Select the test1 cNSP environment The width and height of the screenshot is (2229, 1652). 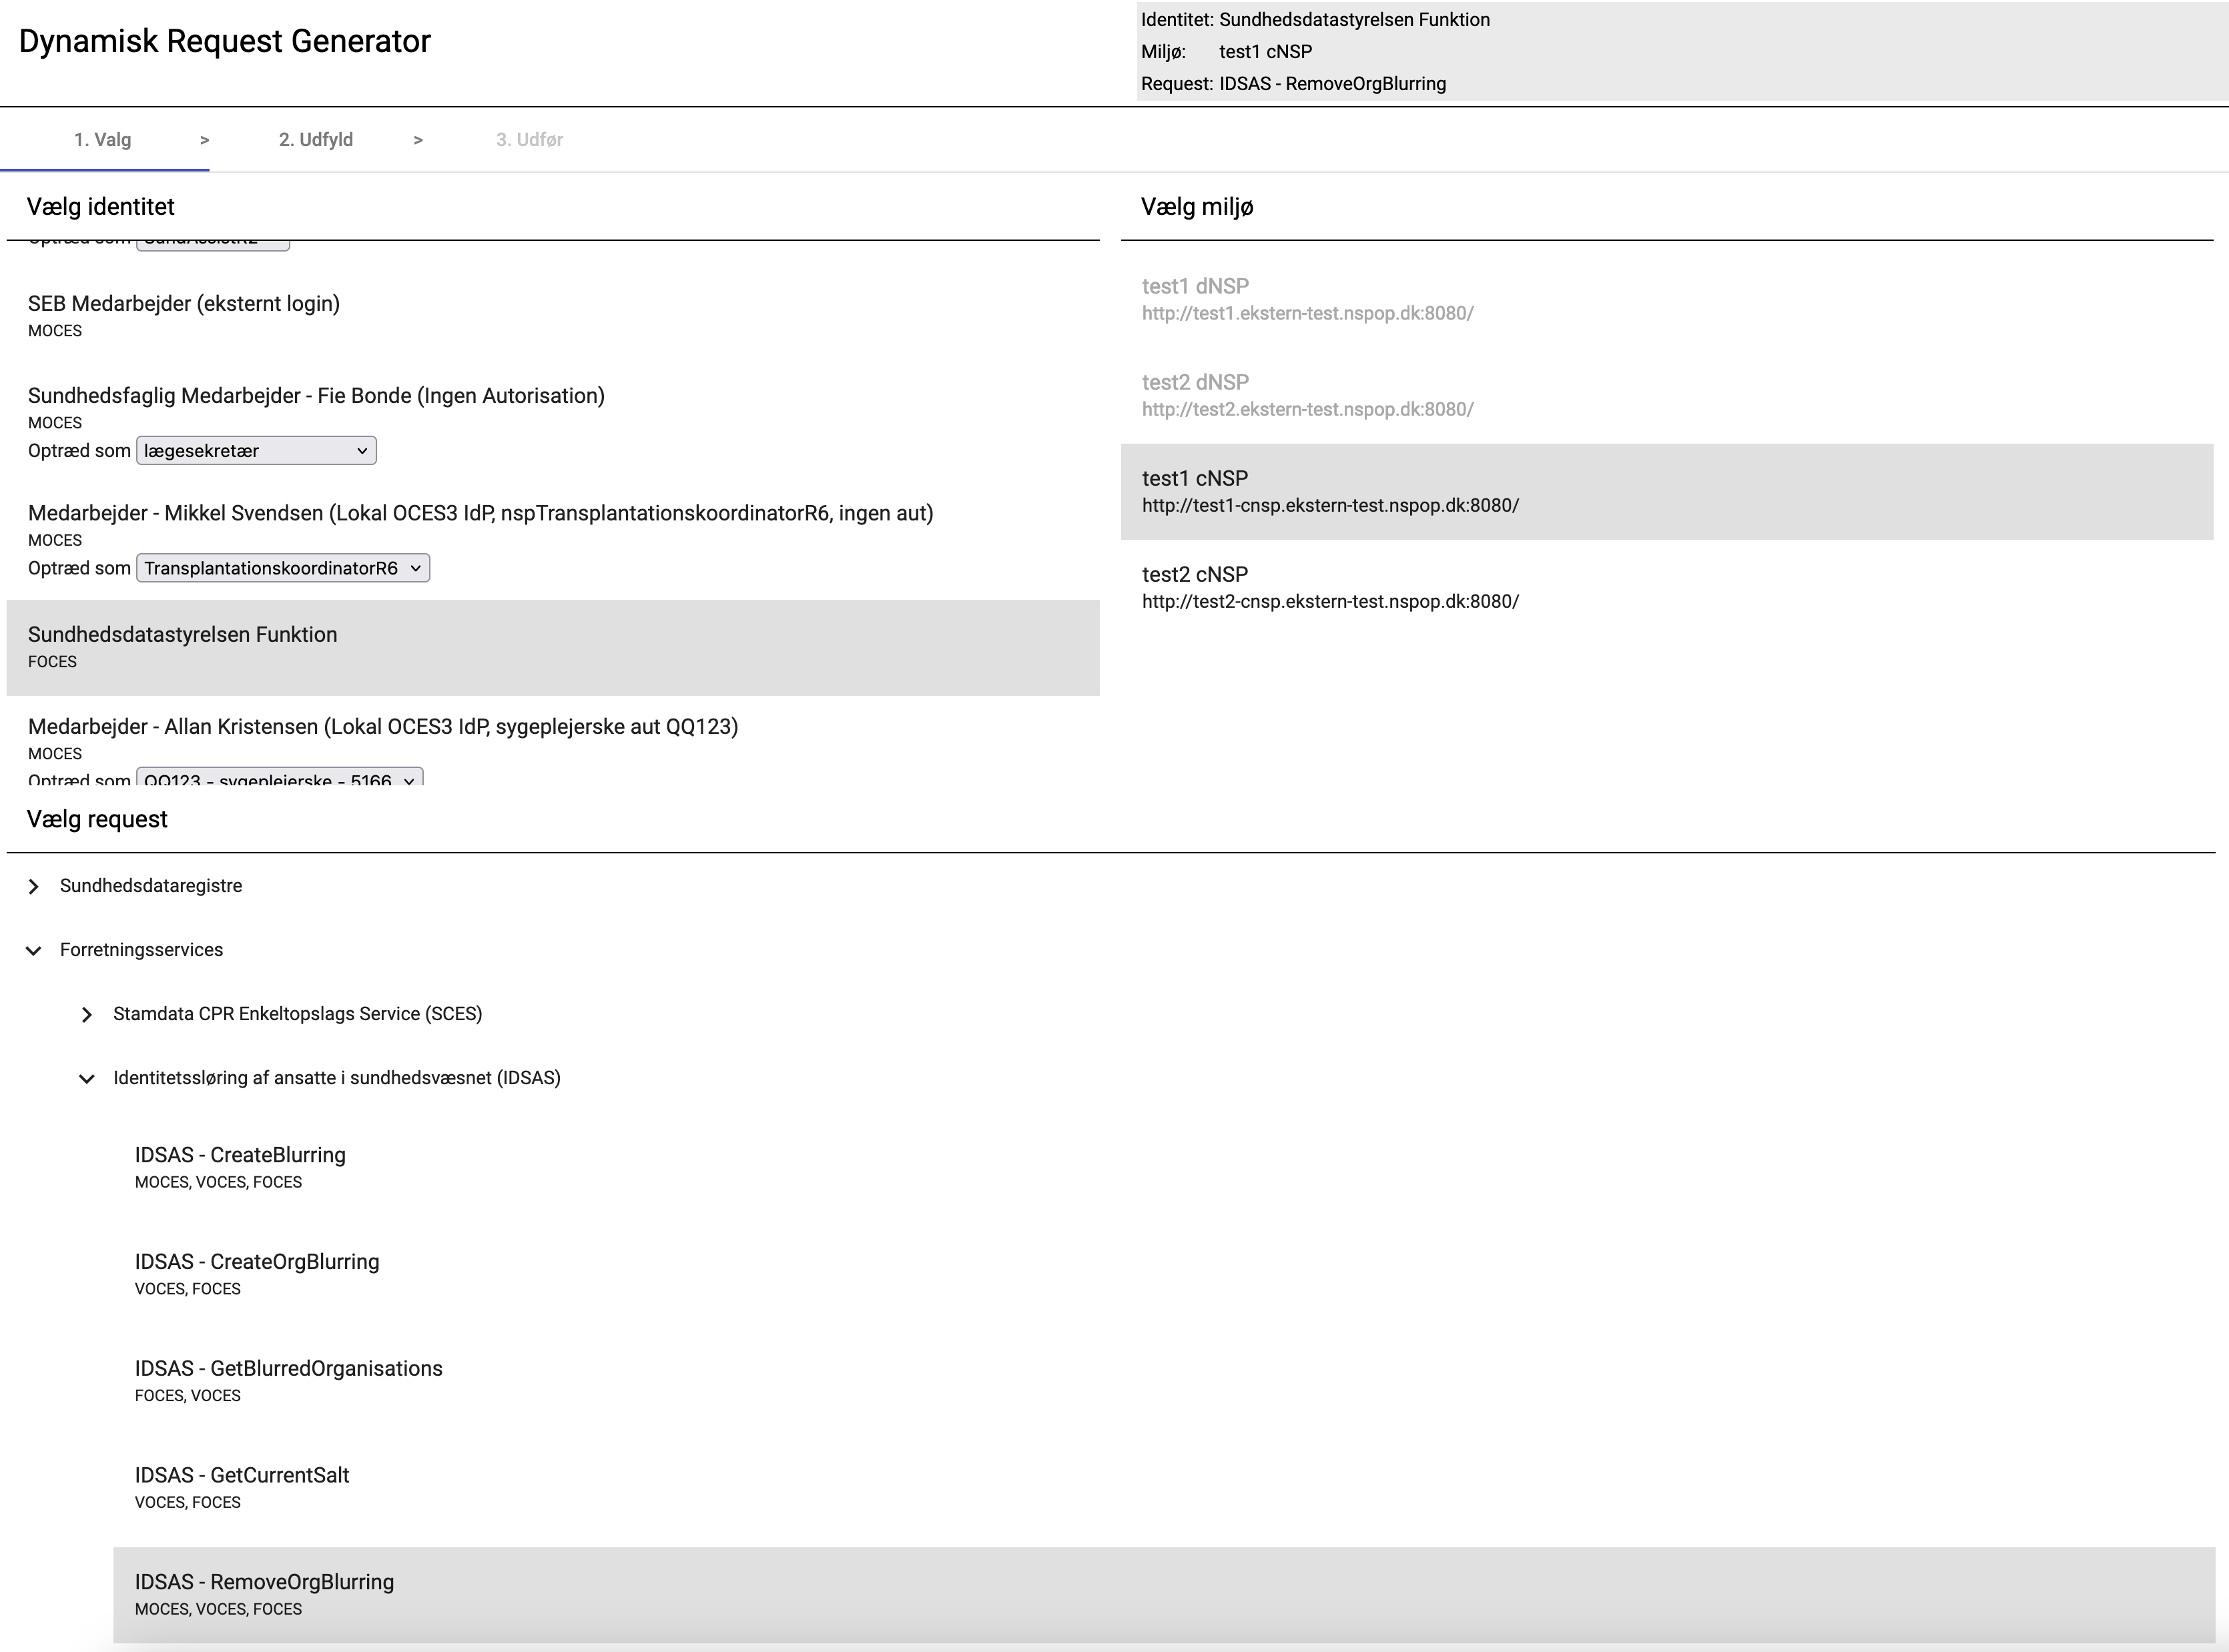(x=1195, y=479)
